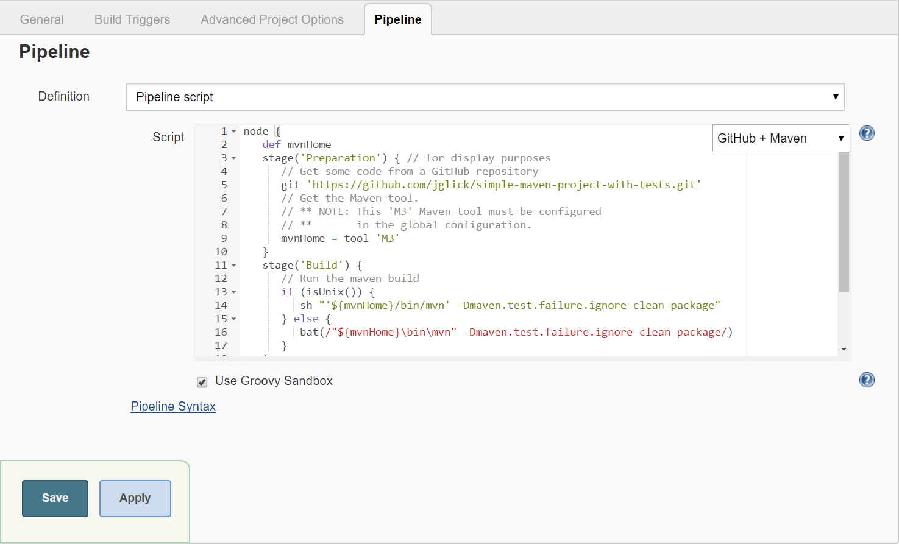This screenshot has width=899, height=544.
Task: Switch to the Build Triggers tab
Action: (132, 19)
